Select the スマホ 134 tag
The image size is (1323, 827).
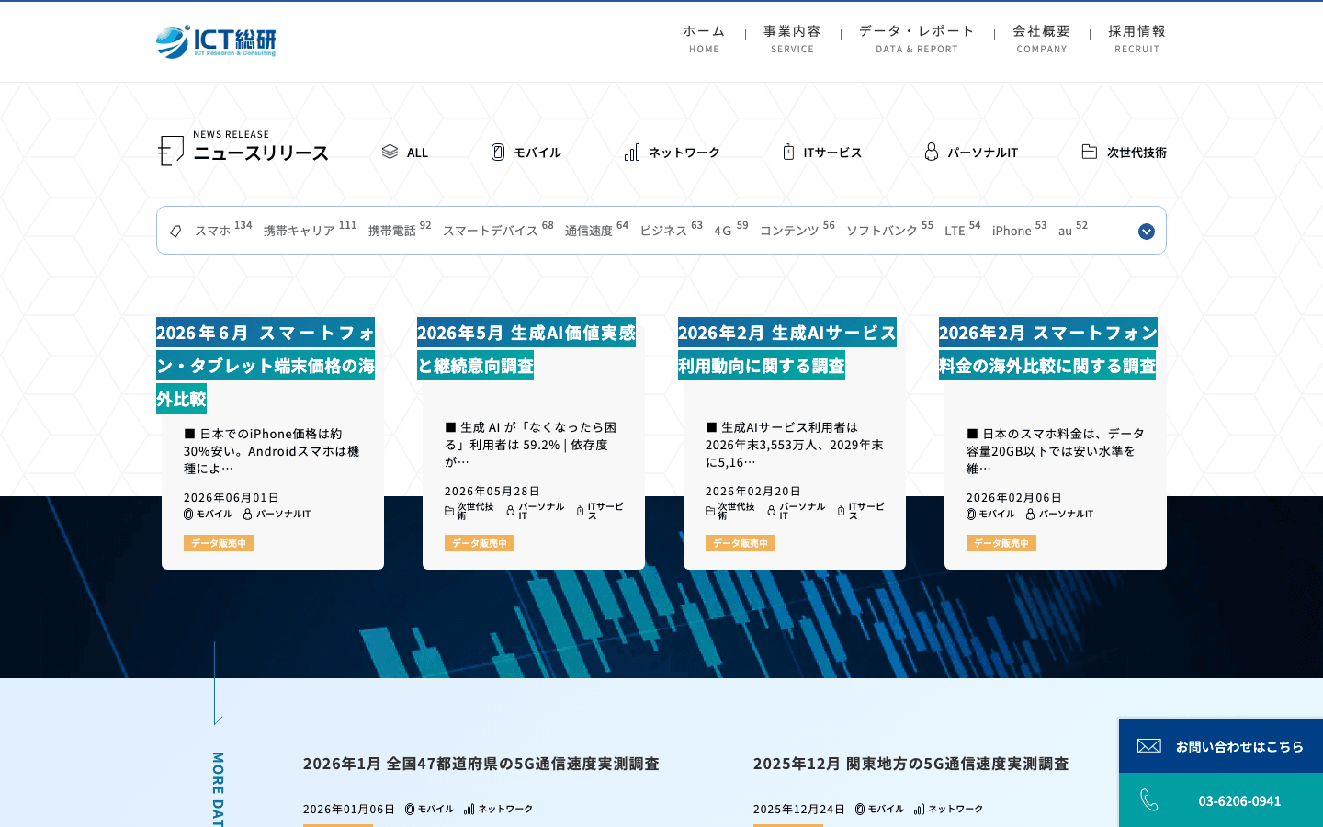pos(223,230)
